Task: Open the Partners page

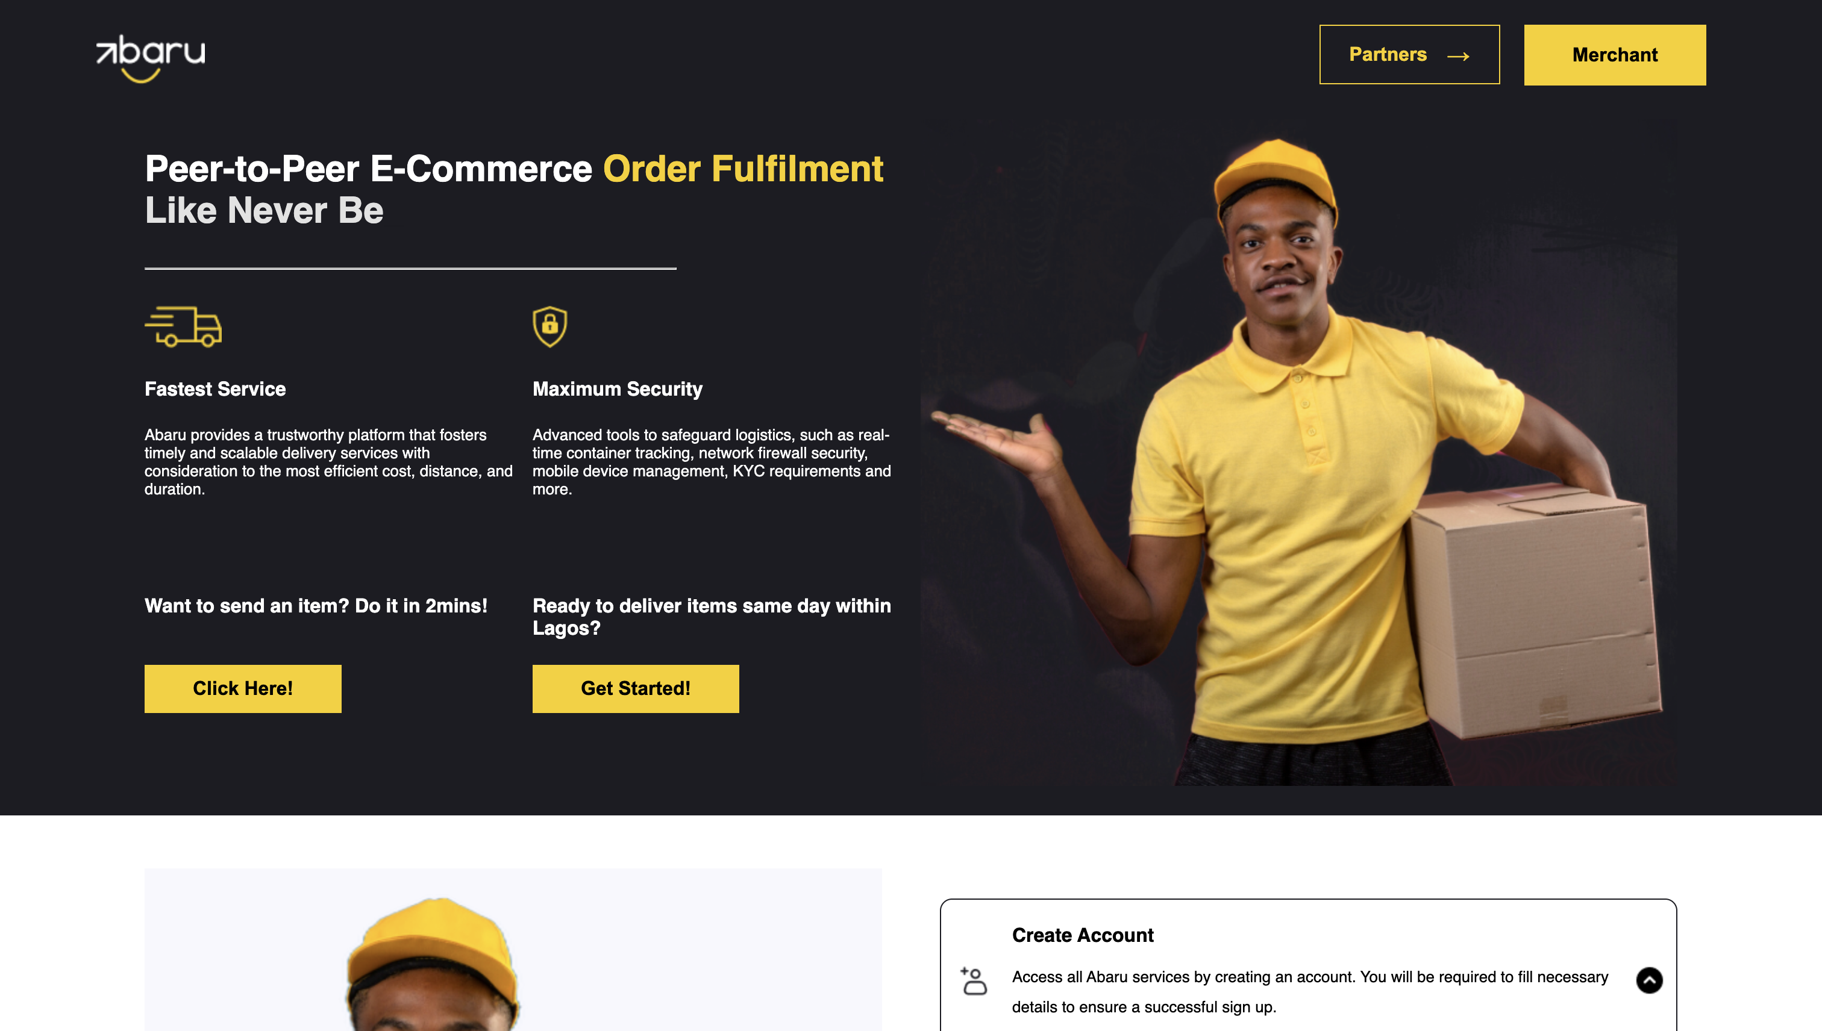Action: (1409, 55)
